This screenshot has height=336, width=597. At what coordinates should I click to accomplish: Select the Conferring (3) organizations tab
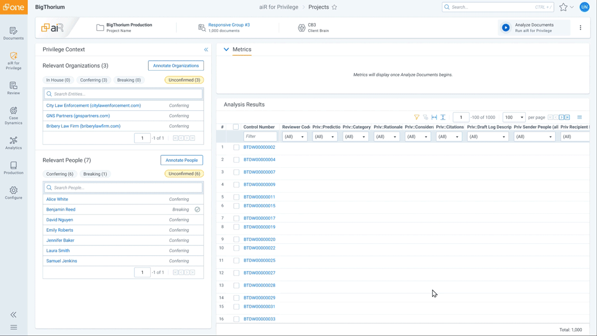pos(93,80)
